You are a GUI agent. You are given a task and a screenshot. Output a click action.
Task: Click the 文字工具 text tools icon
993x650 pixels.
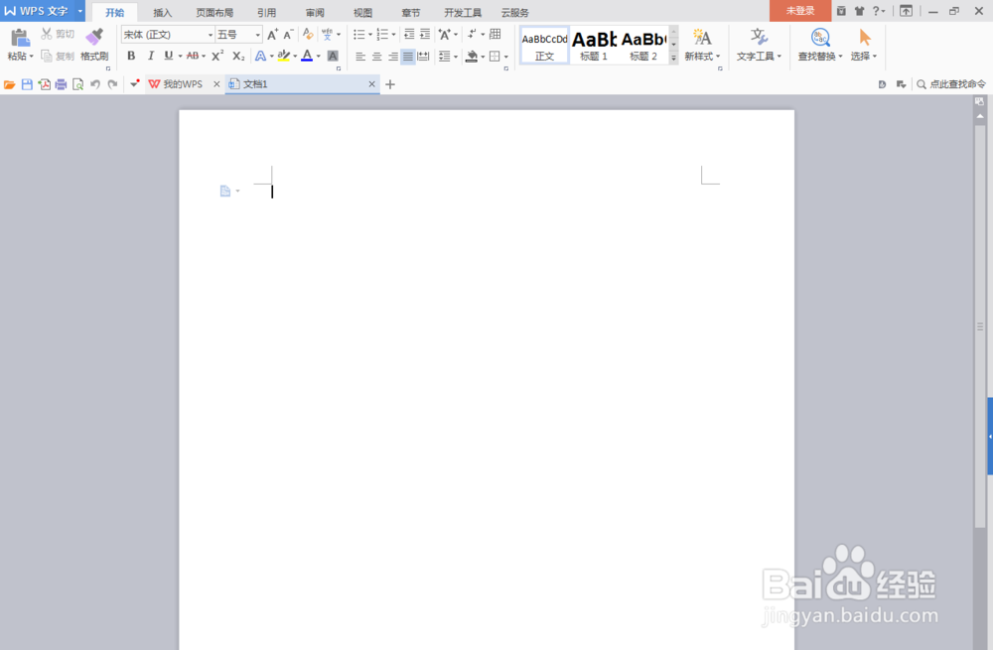coord(759,38)
